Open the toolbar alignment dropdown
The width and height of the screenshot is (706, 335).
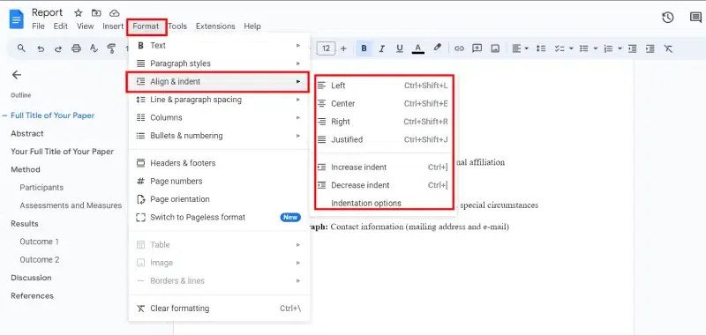point(520,48)
